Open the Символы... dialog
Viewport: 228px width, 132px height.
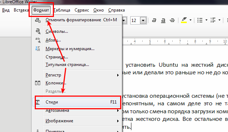coord(77,31)
